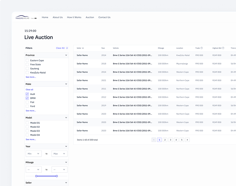The height and width of the screenshot is (186, 236).
Task: Click See more under Province list
Action: coord(31,77)
